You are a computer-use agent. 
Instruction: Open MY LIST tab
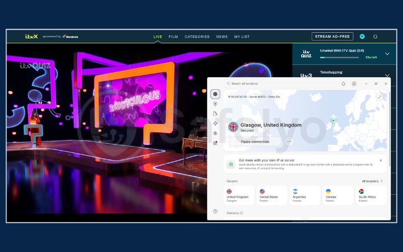click(x=242, y=37)
